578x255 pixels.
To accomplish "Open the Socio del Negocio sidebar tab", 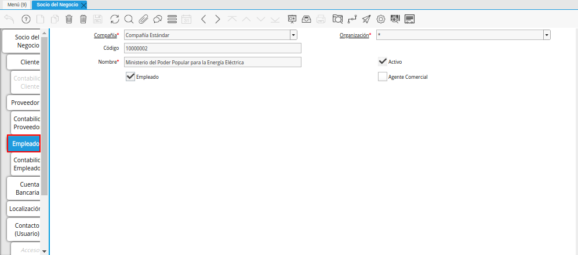I will (22, 41).
